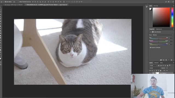Filter layers by smart objects
Screen dimensions: 175x98
(x=168, y=66)
